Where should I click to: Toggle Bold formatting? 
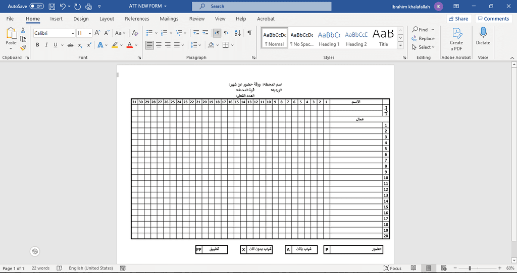pyautogui.click(x=37, y=45)
